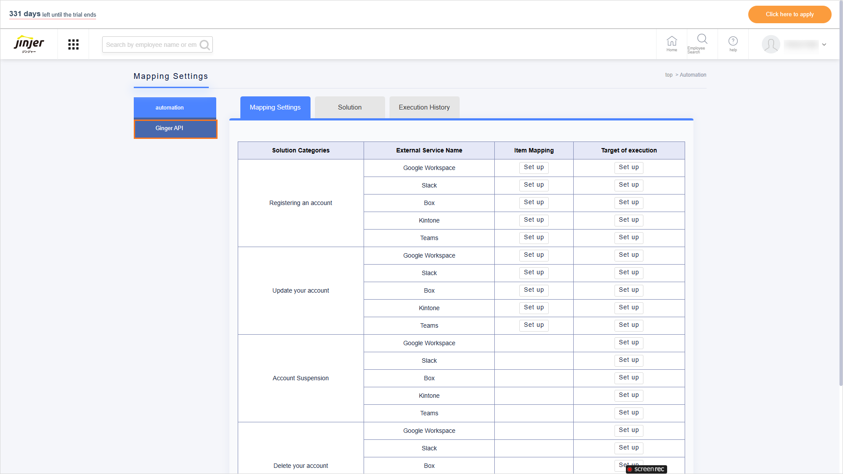This screenshot has height=474, width=843.
Task: Click 'Click here to apply' button
Action: tap(789, 14)
